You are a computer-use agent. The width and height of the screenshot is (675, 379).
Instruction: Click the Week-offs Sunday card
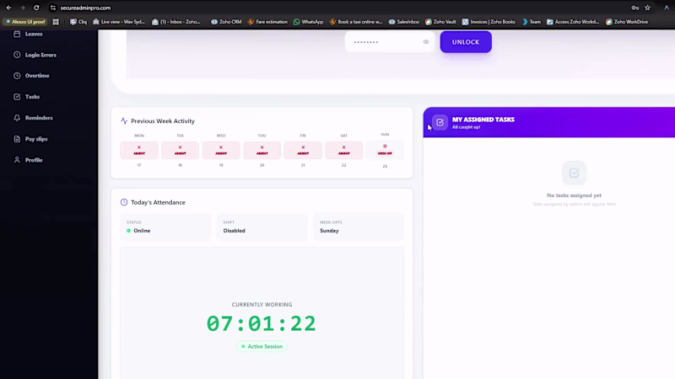coord(359,227)
